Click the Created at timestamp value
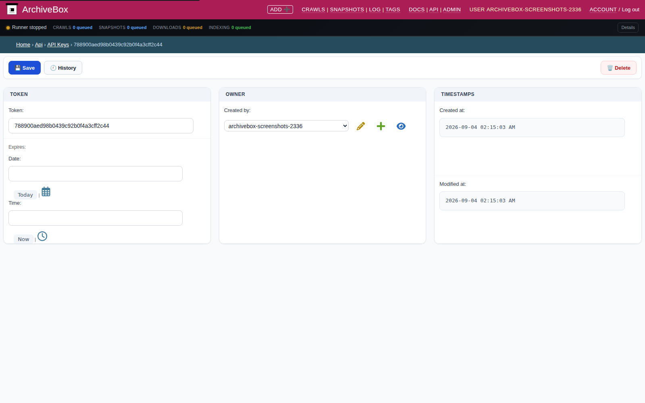The height and width of the screenshot is (403, 645). [x=532, y=127]
